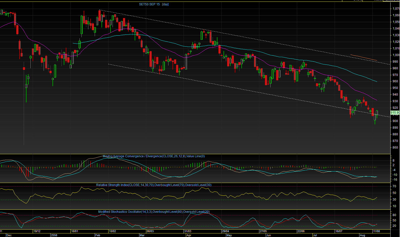Click the 27/05 date label on time axis

(263, 231)
